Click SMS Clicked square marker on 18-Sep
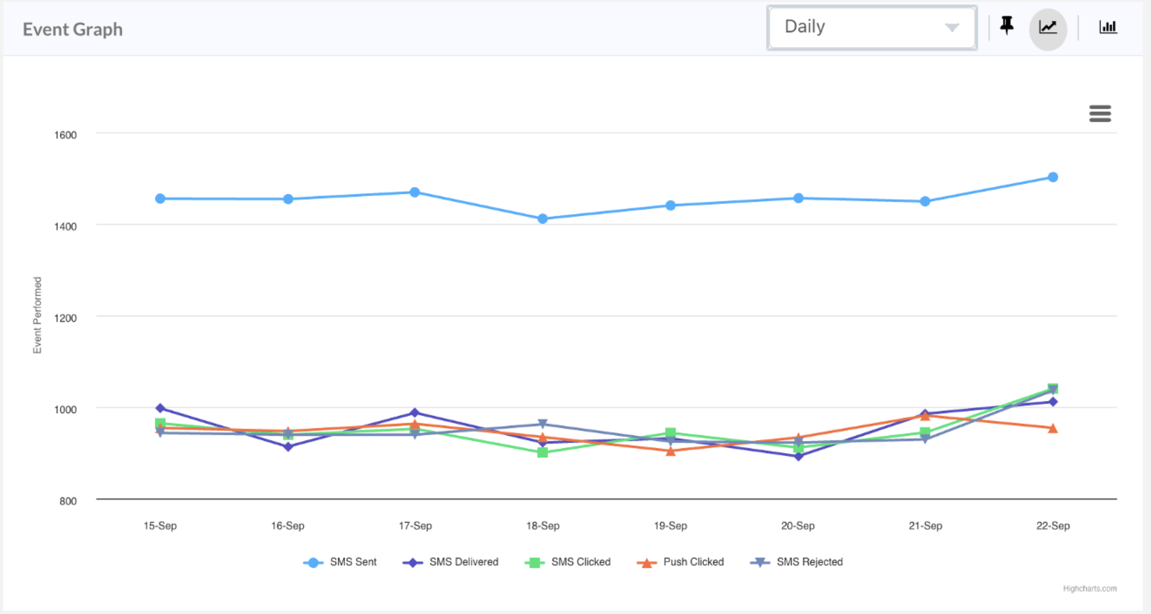The image size is (1151, 614). pos(543,452)
